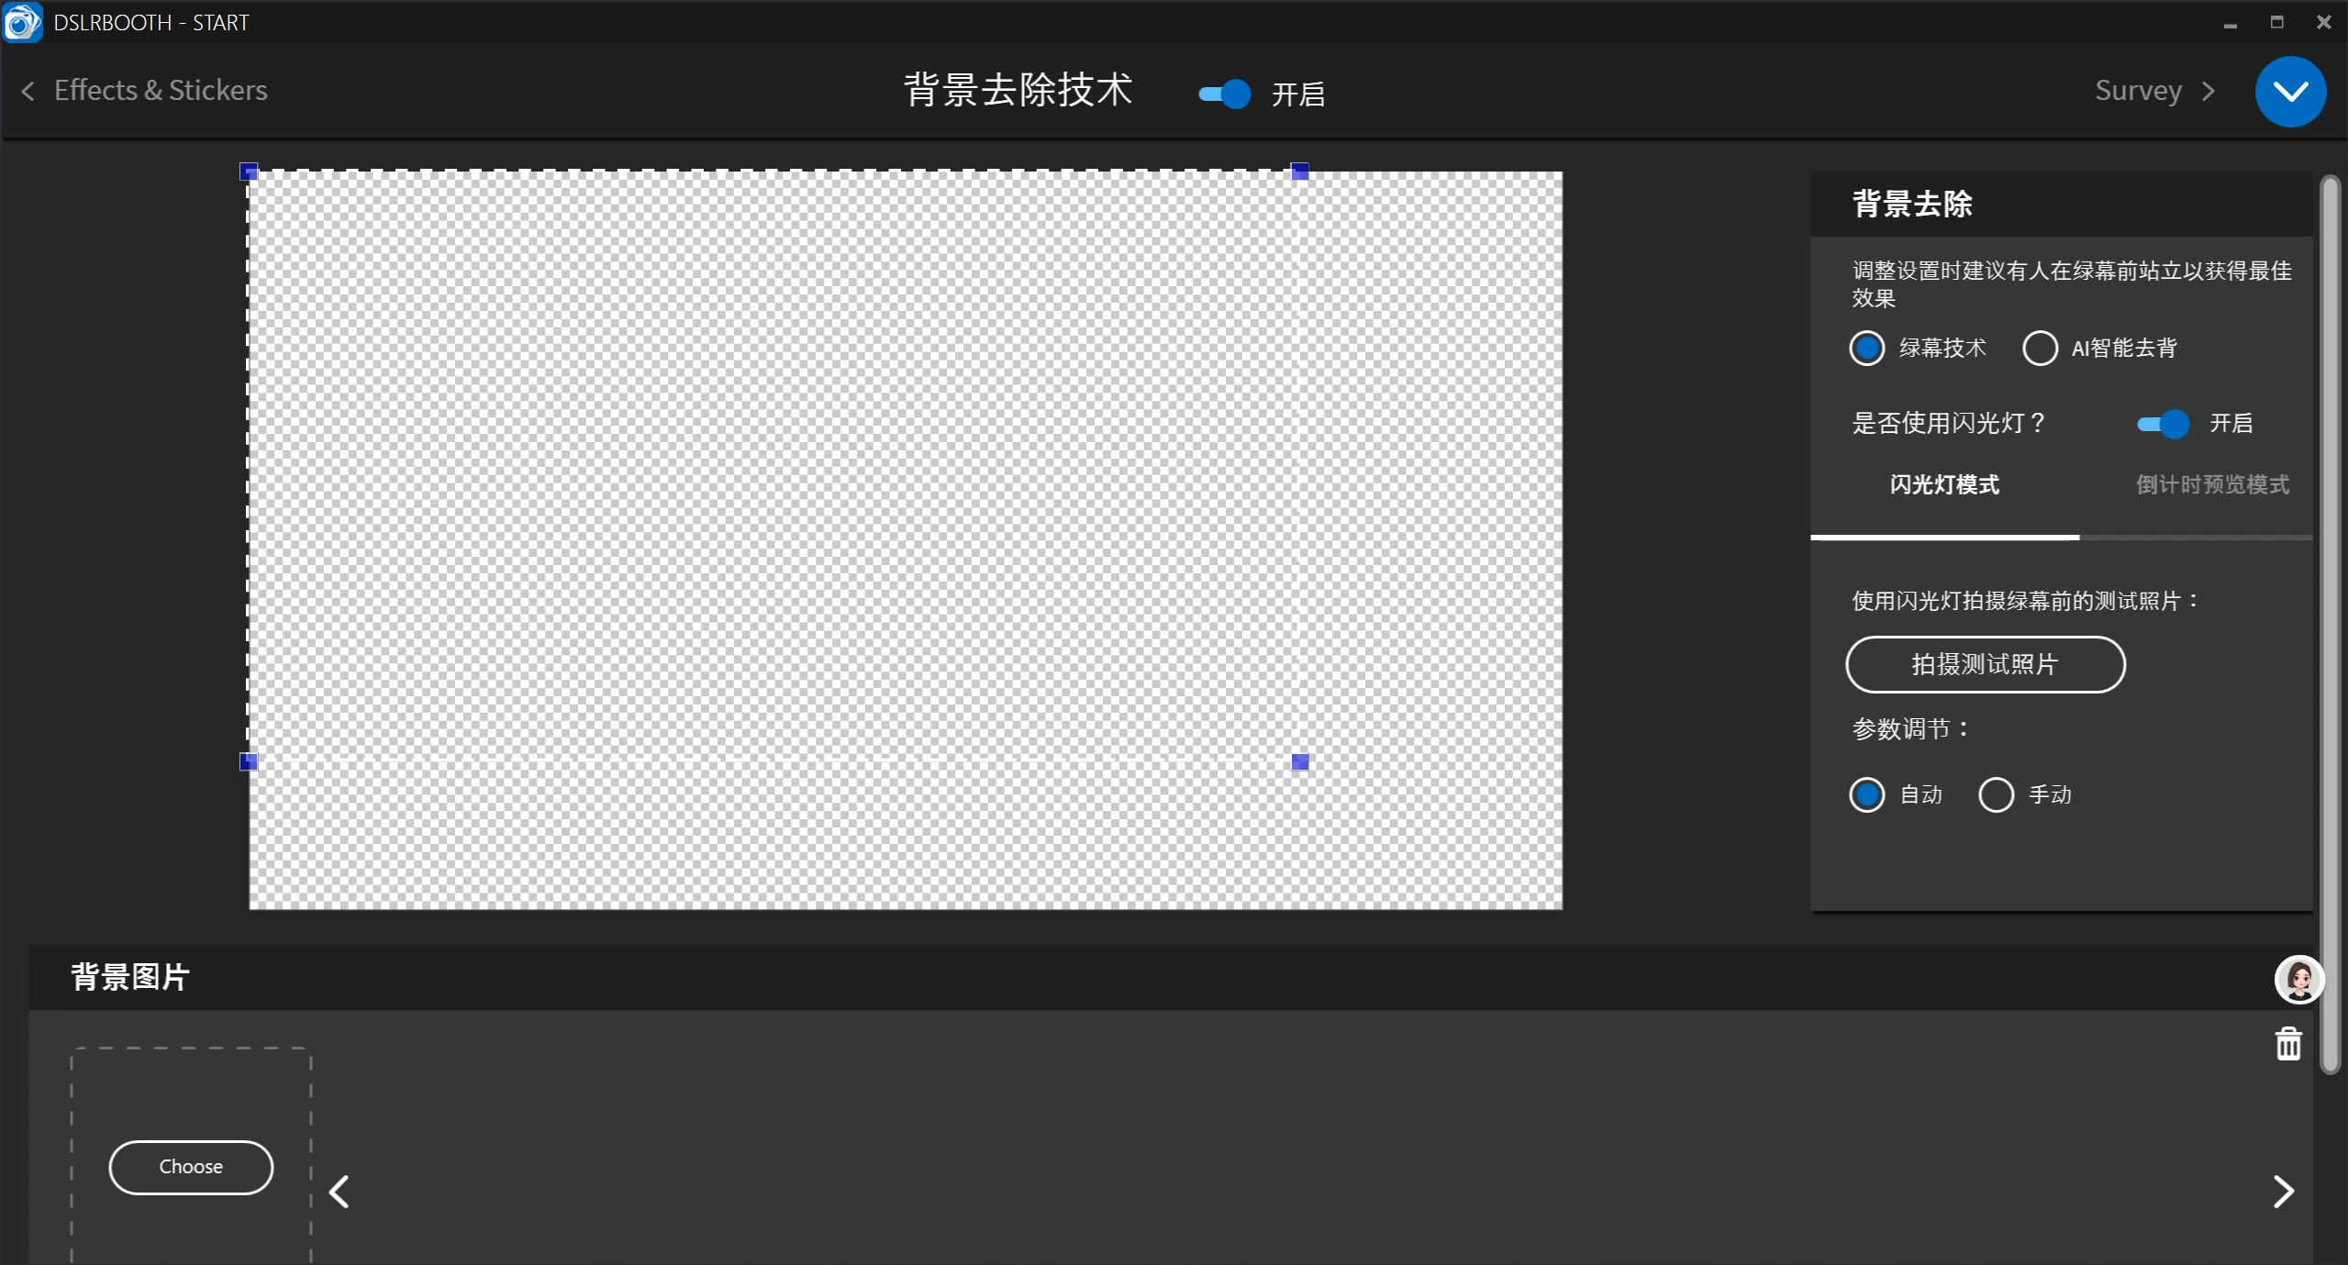The image size is (2348, 1265).
Task: Click the left carousel arrow
Action: (339, 1189)
